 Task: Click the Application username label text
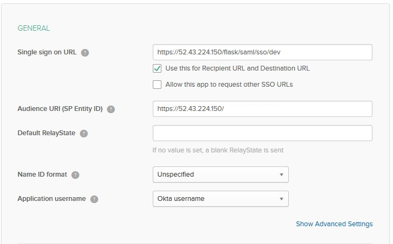pos(52,199)
